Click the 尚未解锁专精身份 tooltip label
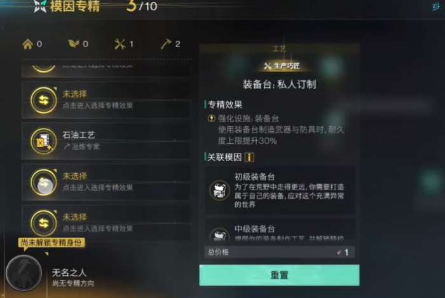 [51, 243]
